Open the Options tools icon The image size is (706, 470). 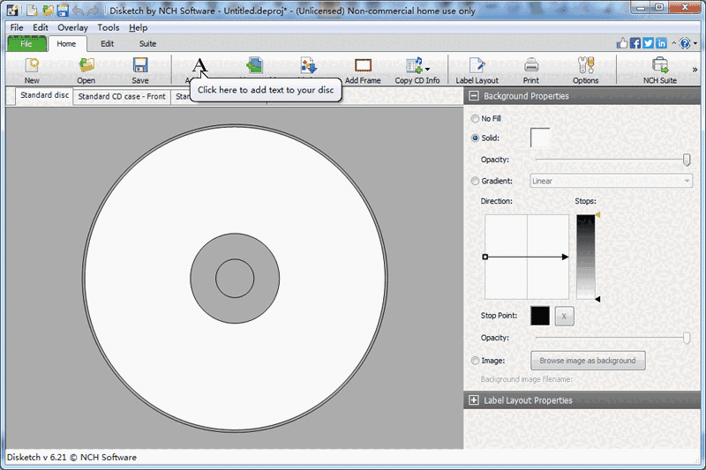pyautogui.click(x=585, y=68)
